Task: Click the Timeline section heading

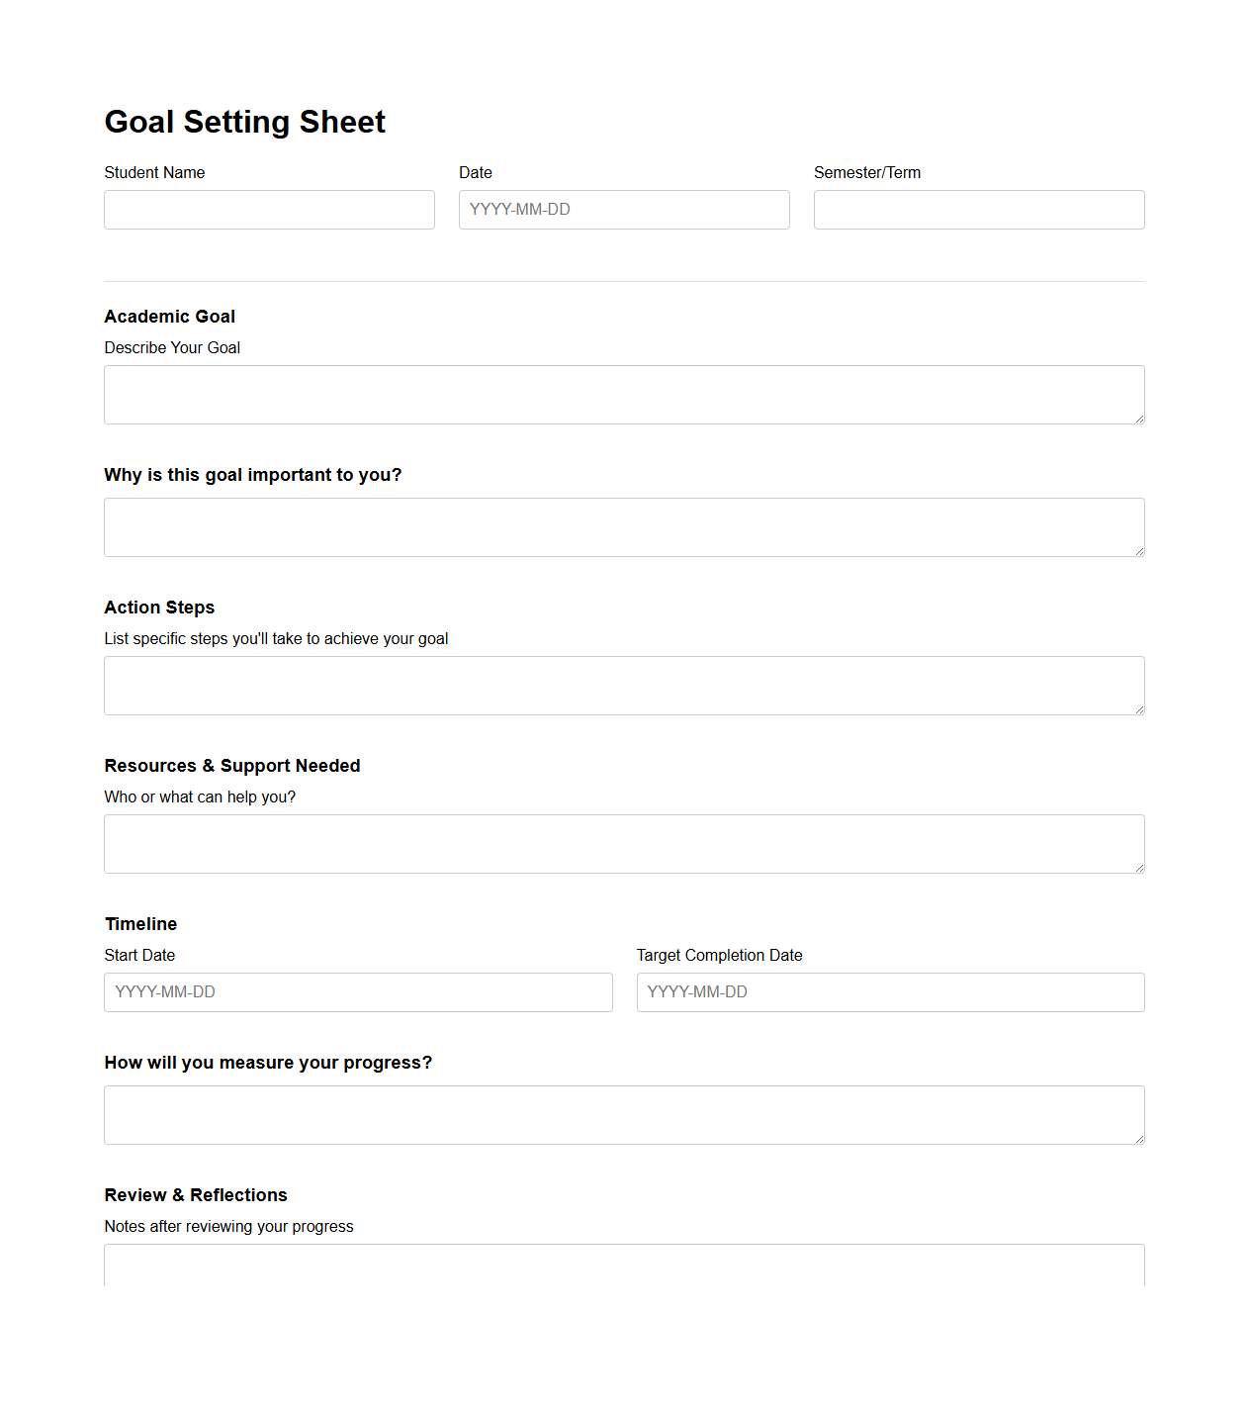Action: pos(140,924)
